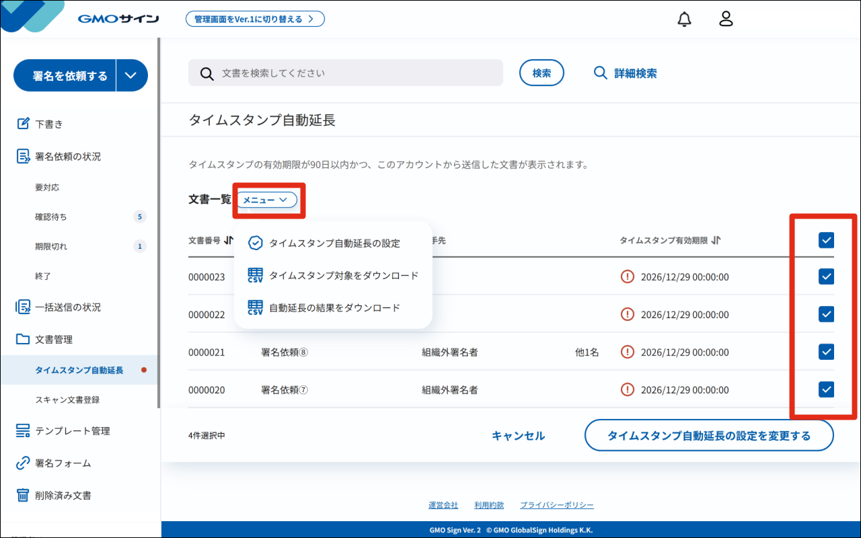Sort by タイムスタンプ有効期限 using sort arrows

(716, 240)
